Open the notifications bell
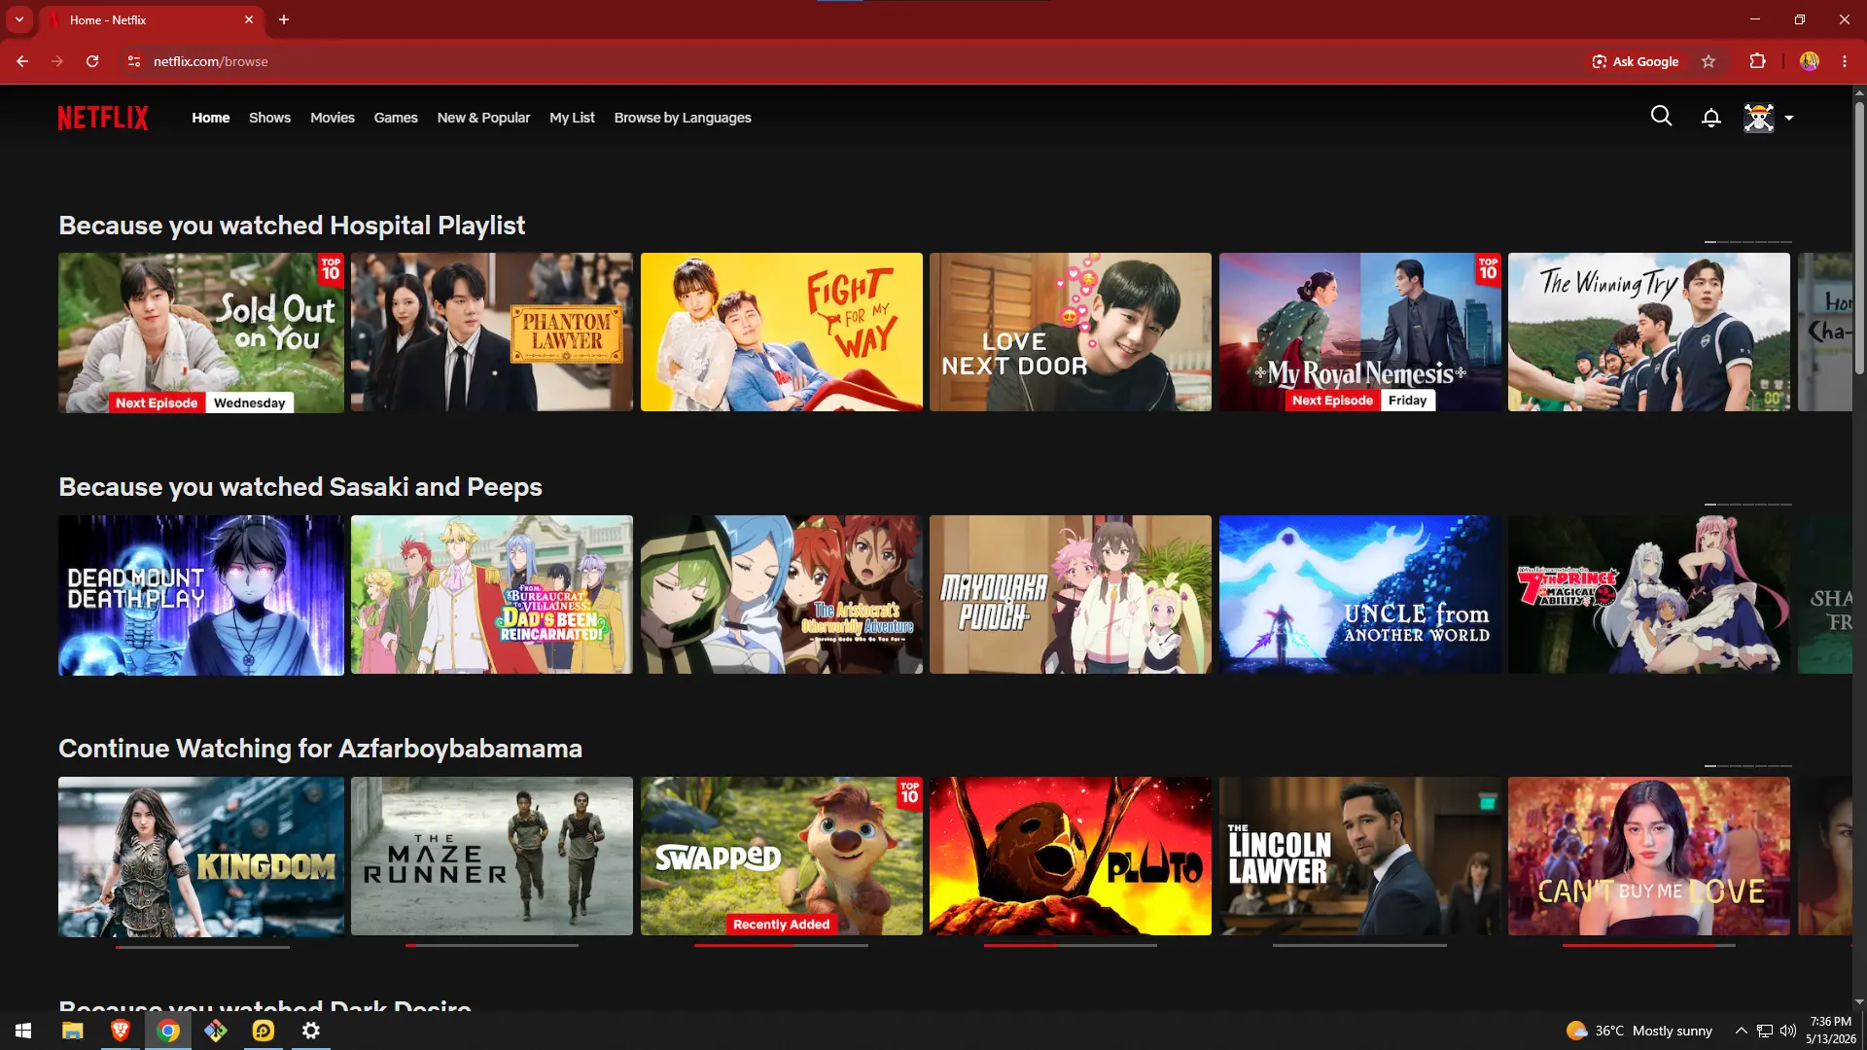1867x1050 pixels. [x=1710, y=118]
